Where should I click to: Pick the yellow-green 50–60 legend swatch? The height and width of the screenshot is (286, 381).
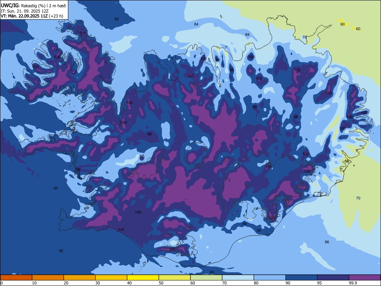pyautogui.click(x=174, y=278)
